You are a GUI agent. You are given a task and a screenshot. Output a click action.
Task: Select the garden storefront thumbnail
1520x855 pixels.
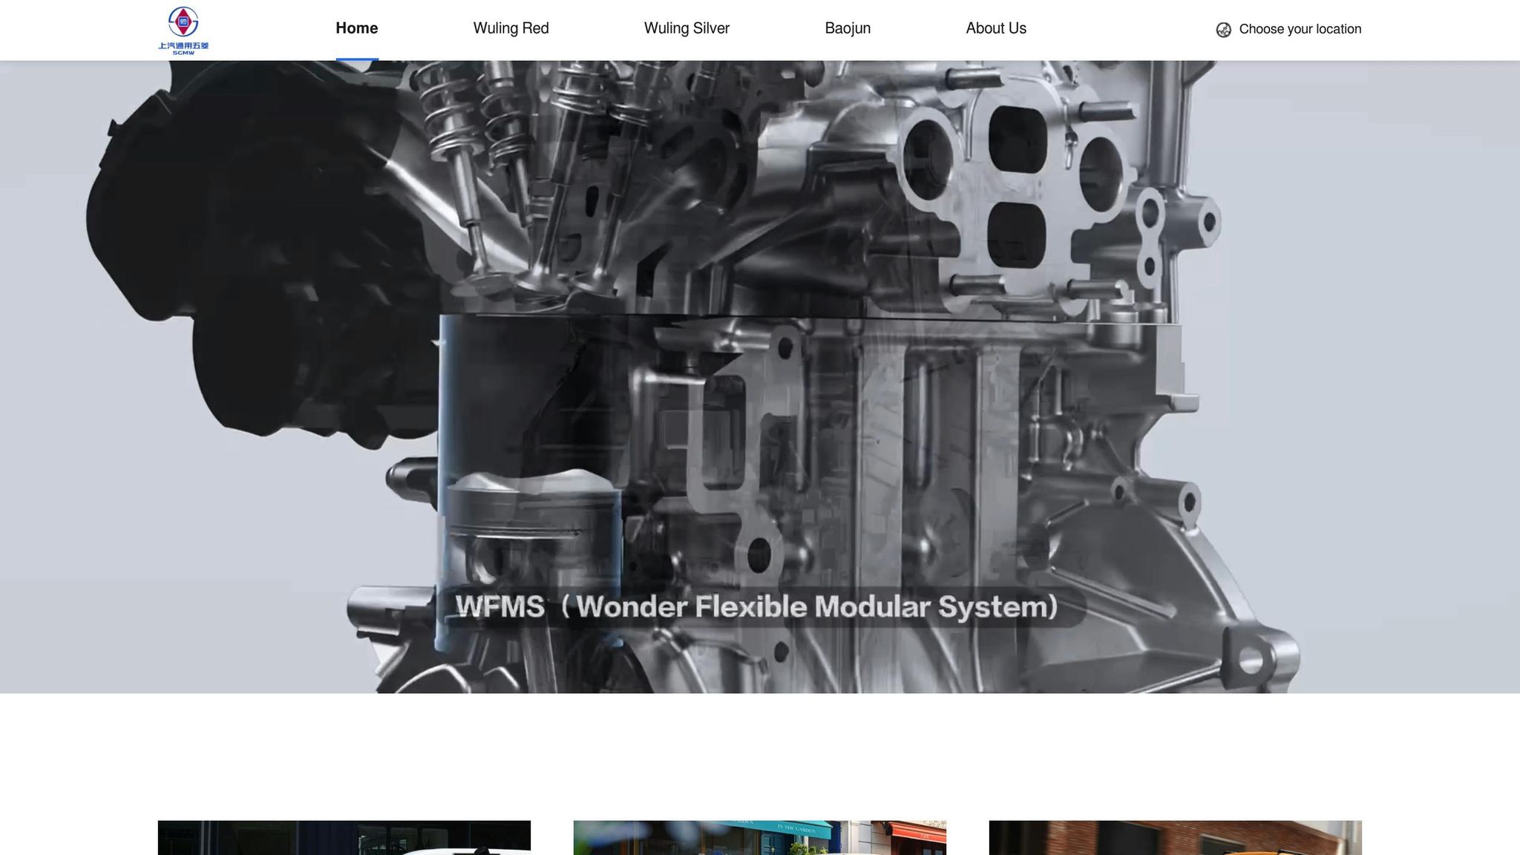click(759, 838)
